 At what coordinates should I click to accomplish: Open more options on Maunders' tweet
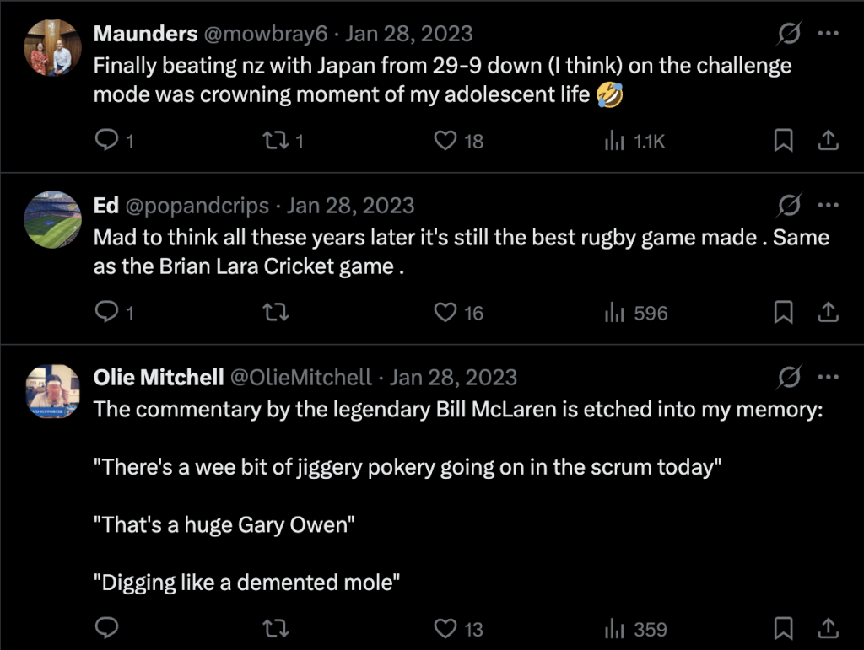(829, 34)
